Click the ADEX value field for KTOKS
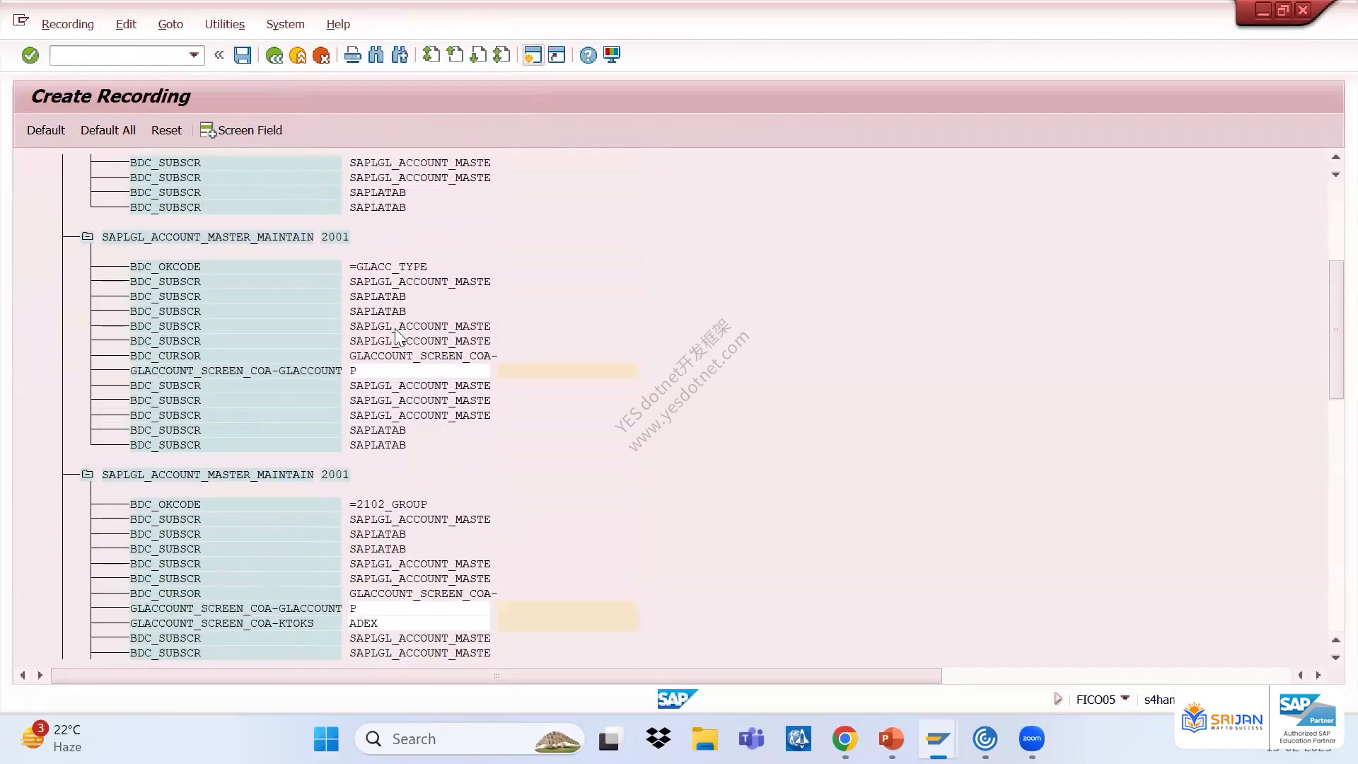This screenshot has height=764, width=1358. tap(418, 623)
